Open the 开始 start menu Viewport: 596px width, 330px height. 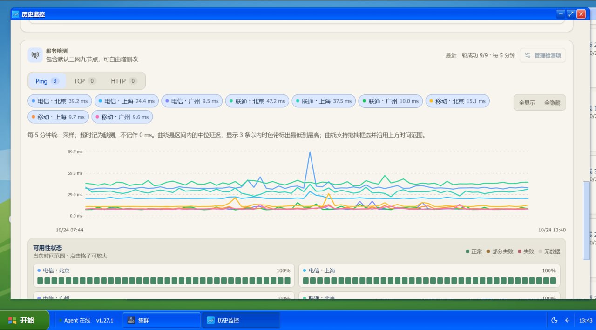24,320
